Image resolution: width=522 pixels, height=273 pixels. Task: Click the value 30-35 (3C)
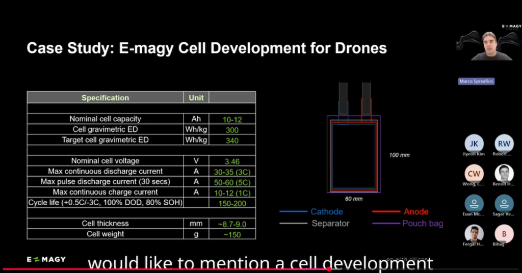232,172
